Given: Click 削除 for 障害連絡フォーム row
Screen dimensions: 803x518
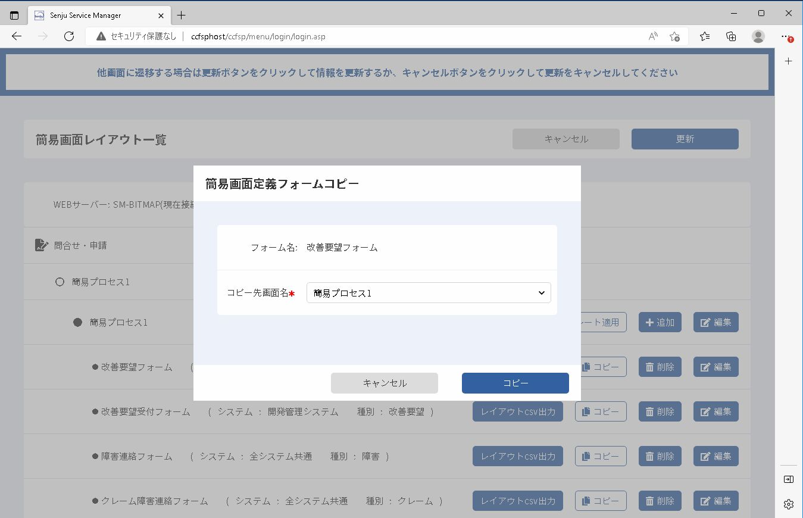Looking at the screenshot, I should coord(660,456).
